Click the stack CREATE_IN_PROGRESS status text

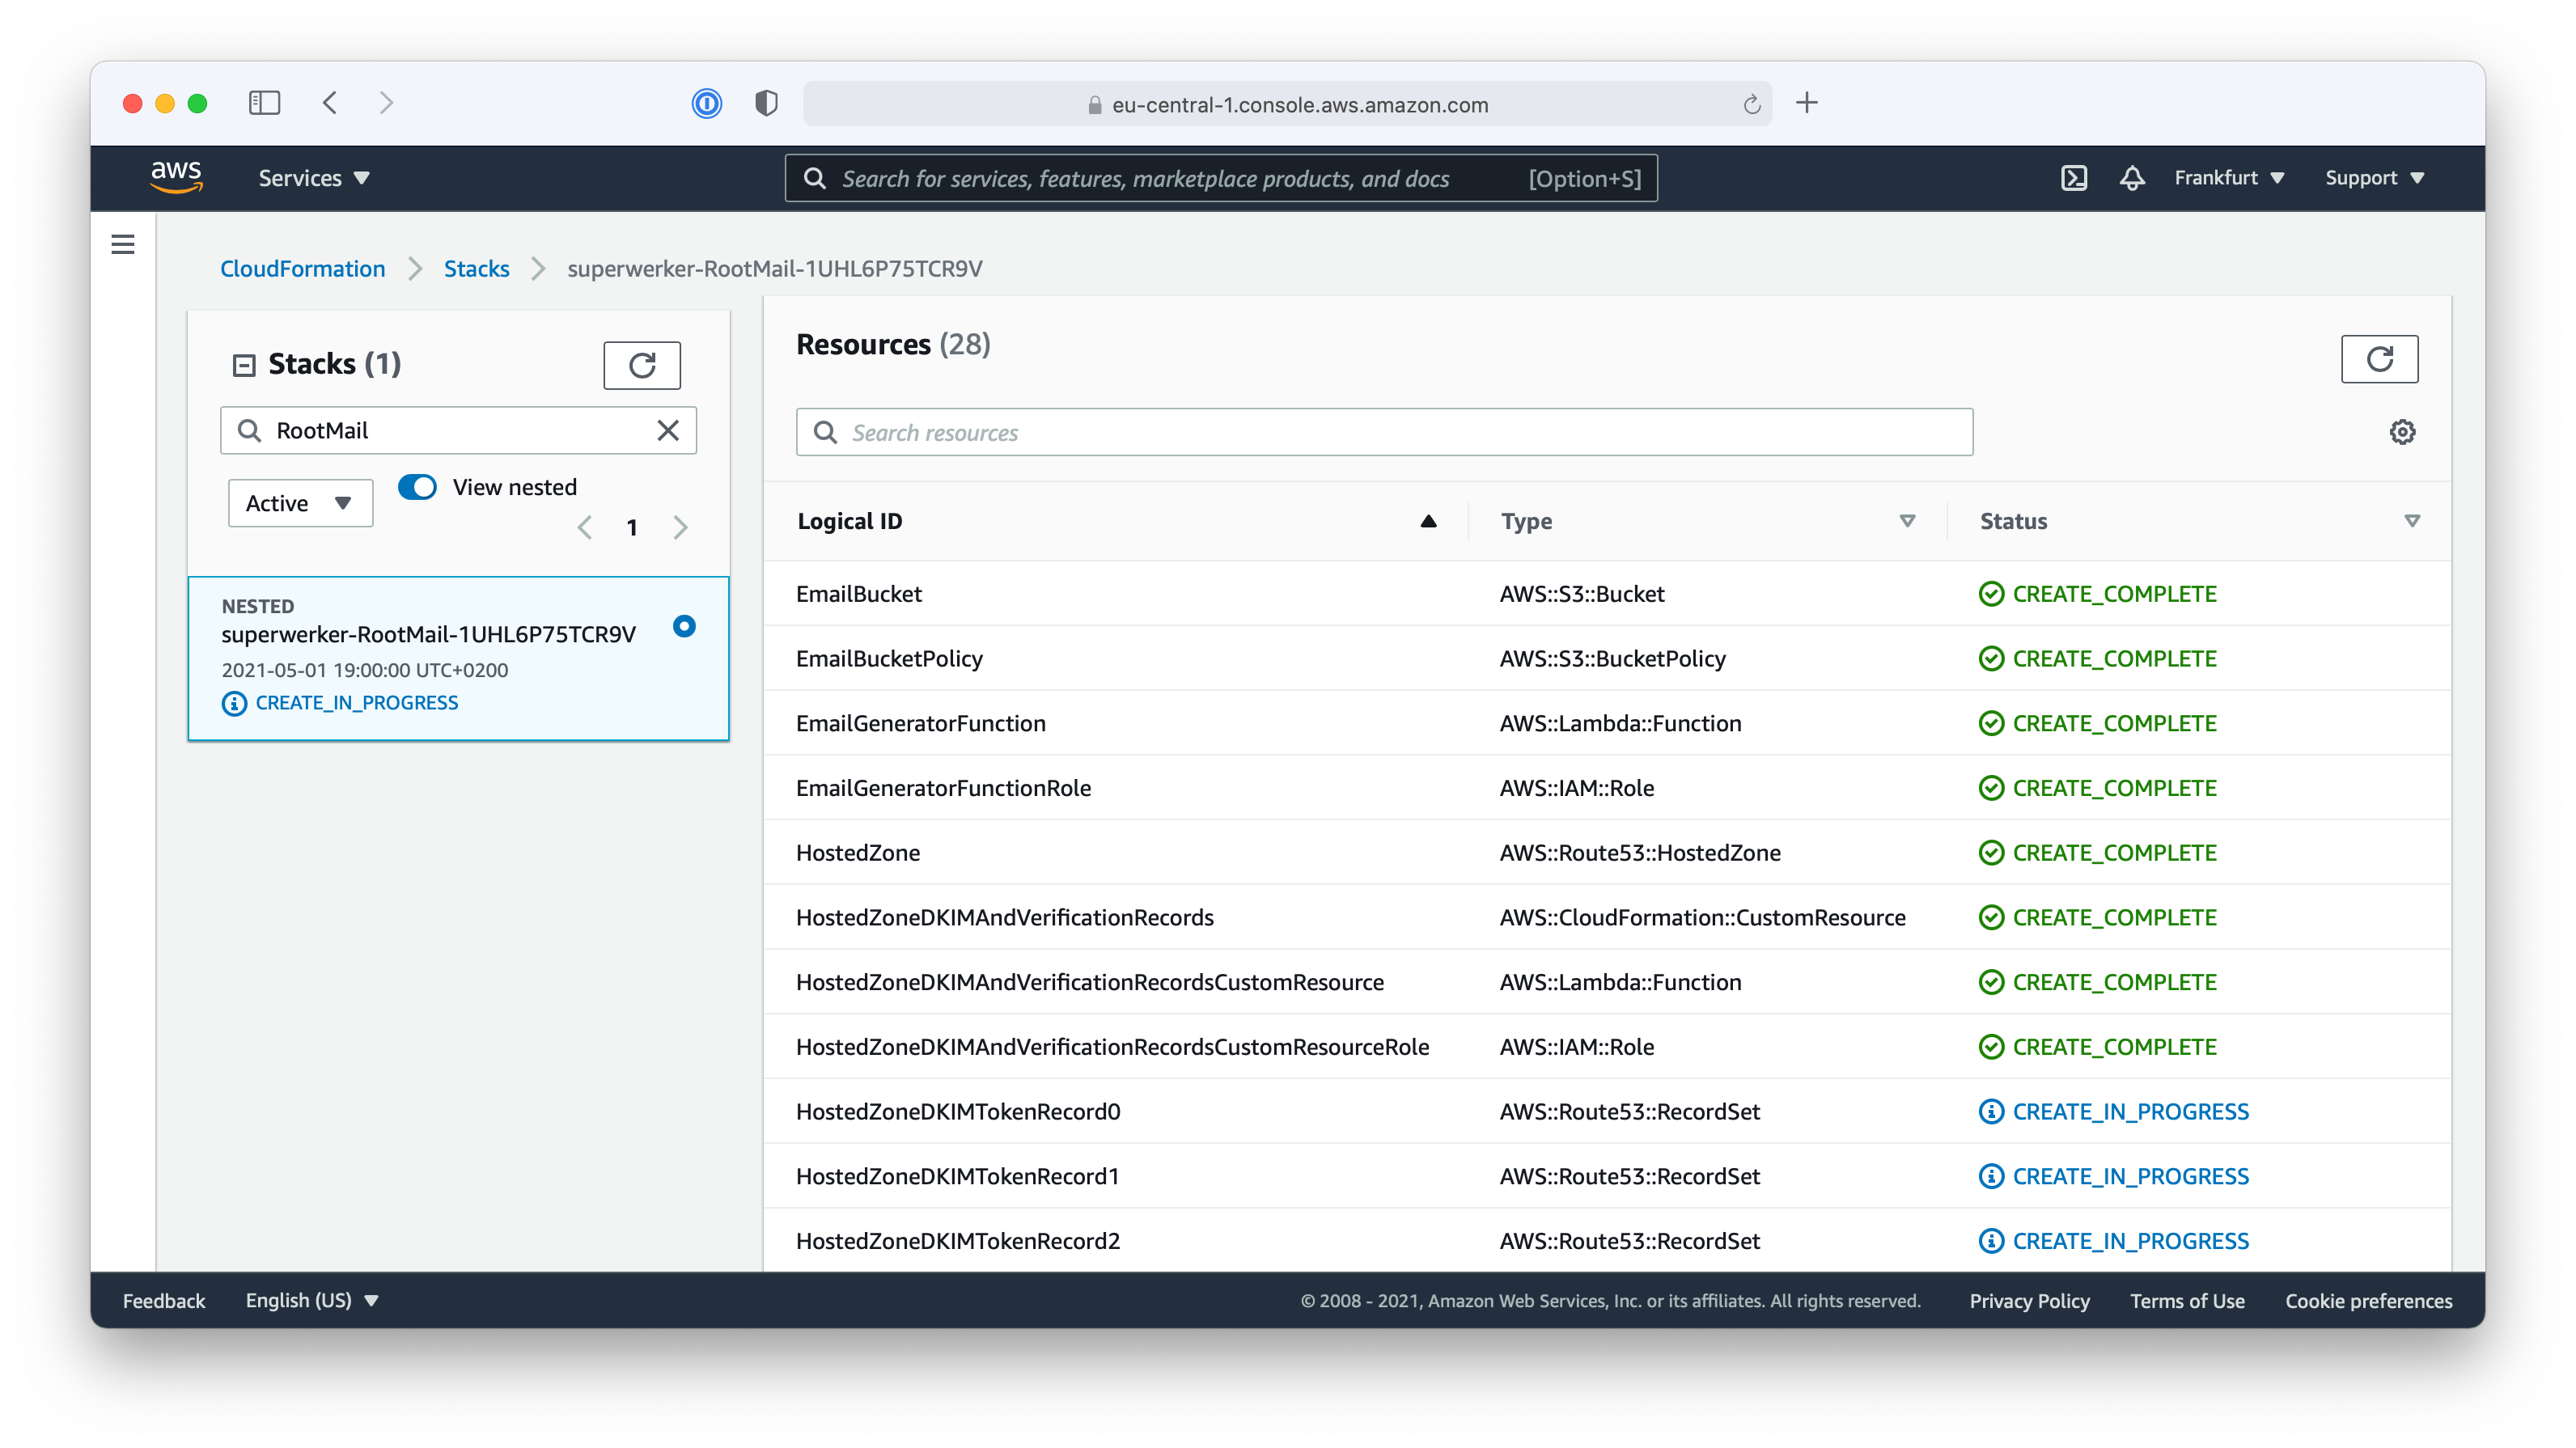pos(357,703)
